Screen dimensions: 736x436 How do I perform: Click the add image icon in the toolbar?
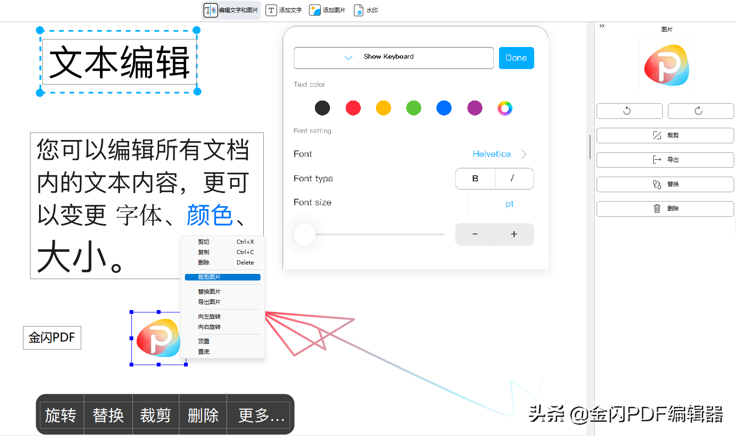(314, 10)
